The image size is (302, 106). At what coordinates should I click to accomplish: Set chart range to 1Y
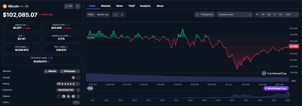(275, 14)
